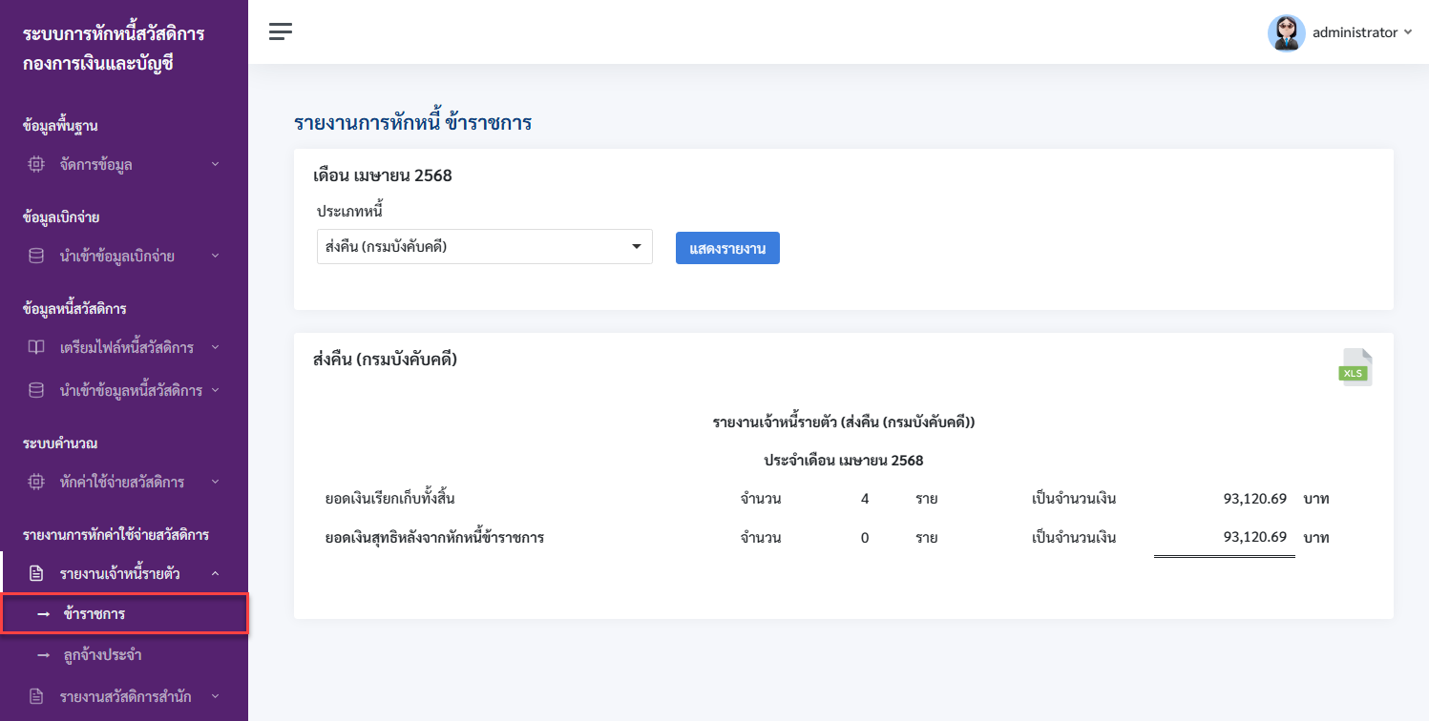Click the รายงานการหักหนี้ ข้าราชการ page heading

point(412,123)
